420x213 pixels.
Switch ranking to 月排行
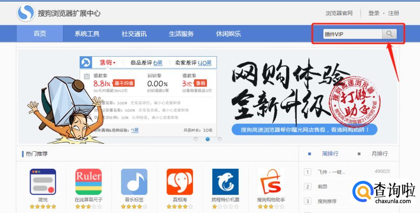[379, 154]
